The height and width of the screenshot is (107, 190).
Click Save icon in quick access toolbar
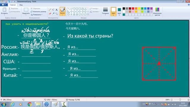pyautogui.click(x=6, y=1)
